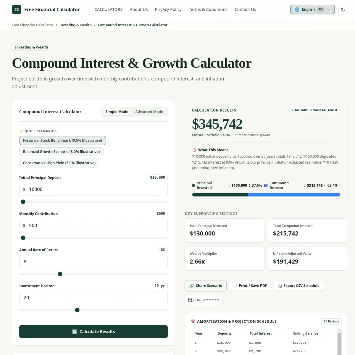Open Privacy Policy page
This screenshot has height=355, width=355.
(168, 9)
